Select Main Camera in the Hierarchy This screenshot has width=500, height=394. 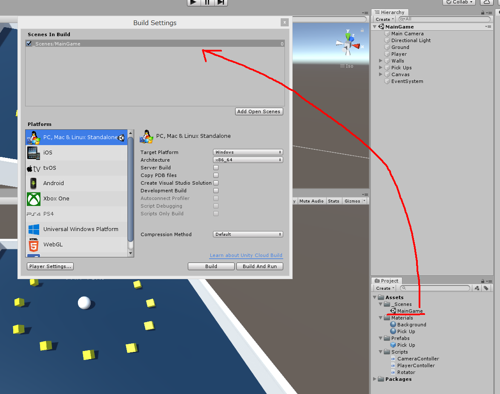point(407,34)
